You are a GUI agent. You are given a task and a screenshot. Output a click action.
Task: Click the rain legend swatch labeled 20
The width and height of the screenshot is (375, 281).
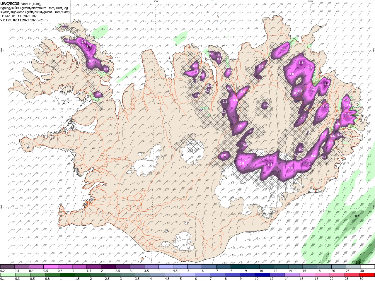[337, 275]
